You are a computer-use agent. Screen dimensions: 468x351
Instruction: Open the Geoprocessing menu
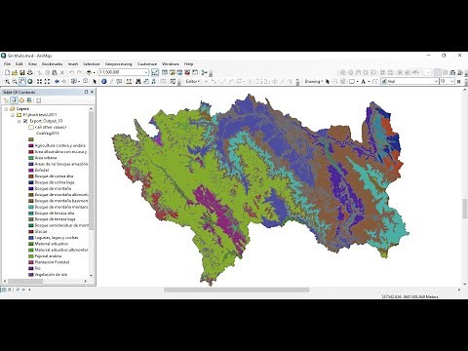tap(118, 64)
